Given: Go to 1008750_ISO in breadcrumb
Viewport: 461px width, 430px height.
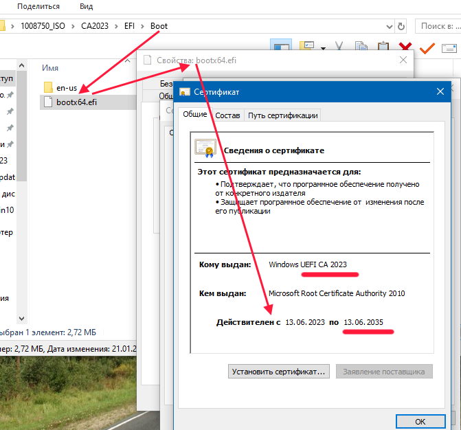Looking at the screenshot, I should [x=43, y=26].
